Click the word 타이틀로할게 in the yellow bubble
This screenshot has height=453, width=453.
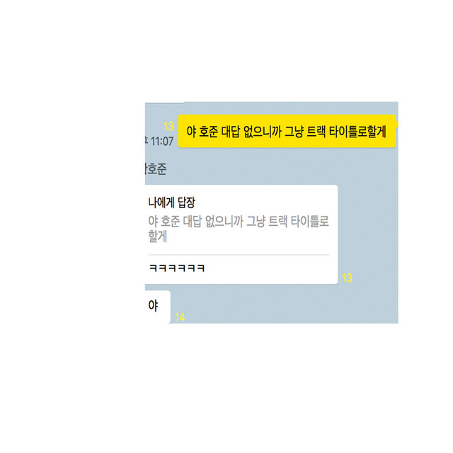tap(357, 132)
